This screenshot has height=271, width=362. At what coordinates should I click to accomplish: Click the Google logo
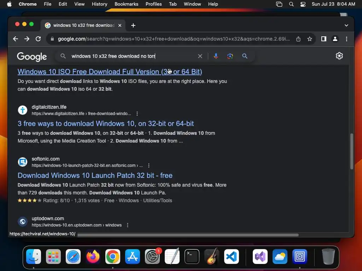tap(32, 57)
